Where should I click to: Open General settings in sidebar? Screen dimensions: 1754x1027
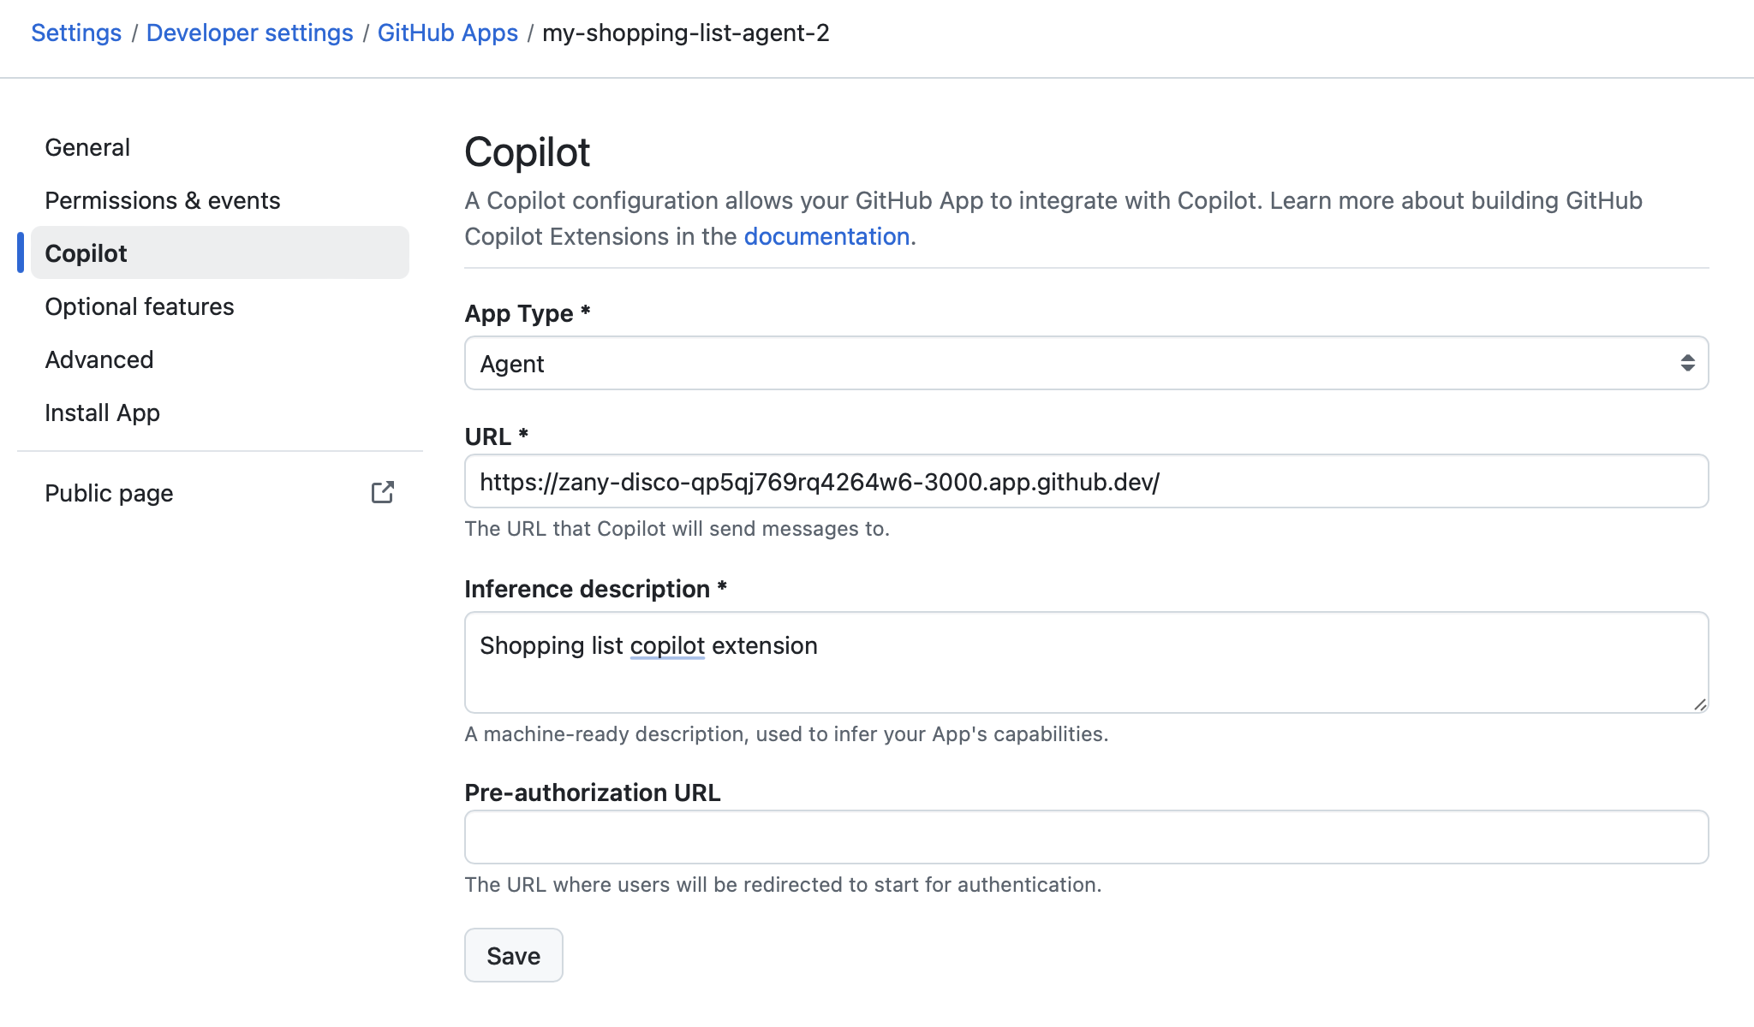87,148
